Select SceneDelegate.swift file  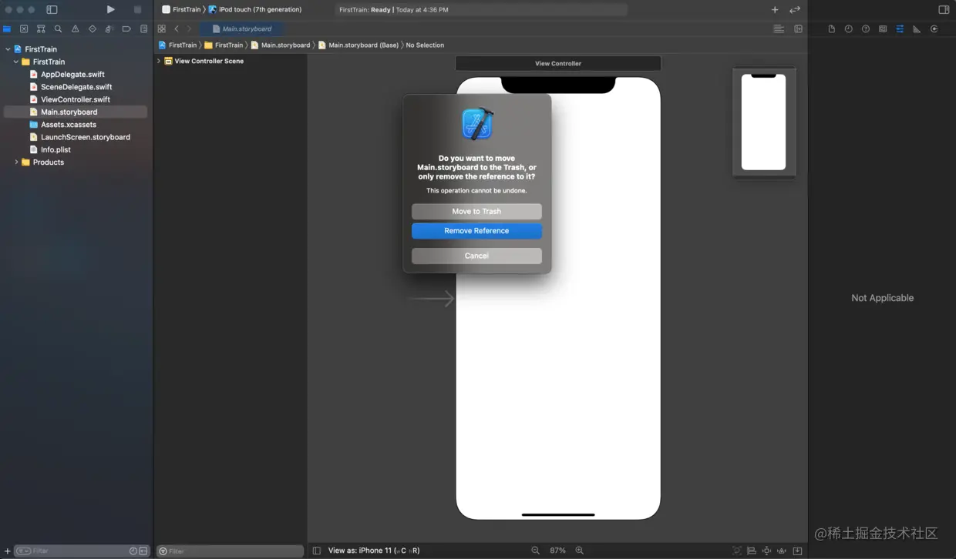[x=76, y=87]
